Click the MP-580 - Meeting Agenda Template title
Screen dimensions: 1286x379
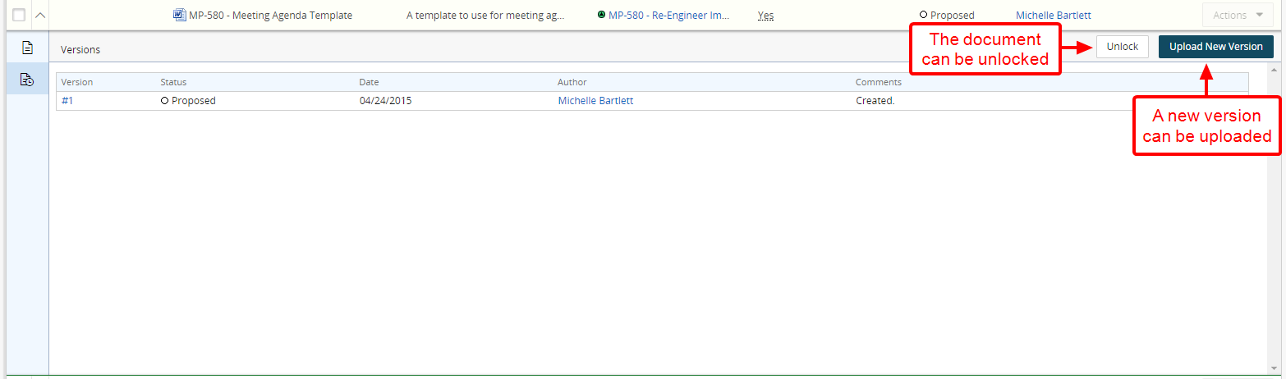[270, 15]
